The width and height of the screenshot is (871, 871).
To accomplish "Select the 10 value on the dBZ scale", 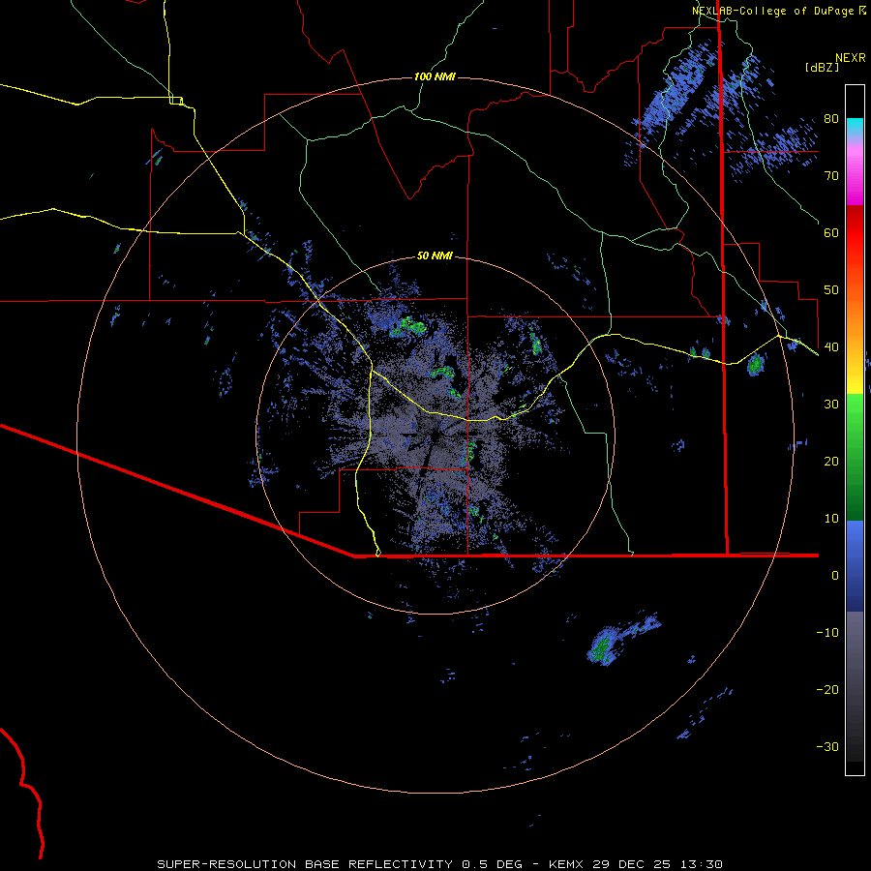I will click(831, 519).
